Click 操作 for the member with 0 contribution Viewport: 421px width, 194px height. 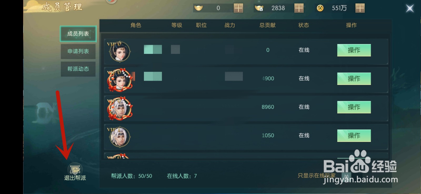[x=354, y=50]
